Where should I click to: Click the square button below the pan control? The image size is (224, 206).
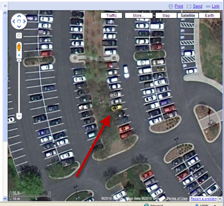(19, 35)
